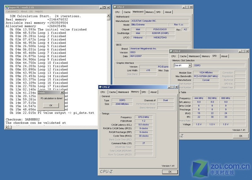Open the Calculate(C) menu in Super PI
This screenshot has width=252, height=180.
tap(12, 12)
